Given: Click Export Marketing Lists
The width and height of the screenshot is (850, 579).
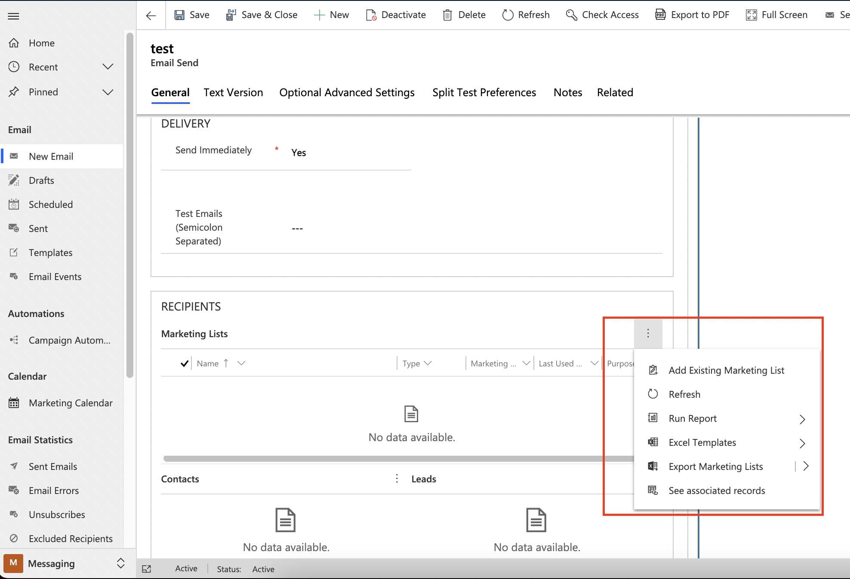Looking at the screenshot, I should (715, 466).
